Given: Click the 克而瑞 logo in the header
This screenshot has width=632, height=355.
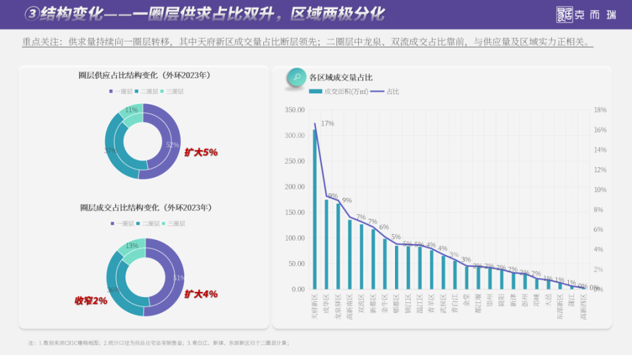Looking at the screenshot, I should click(587, 14).
